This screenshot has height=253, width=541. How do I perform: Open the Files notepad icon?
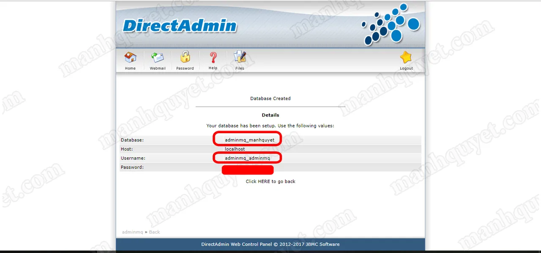(240, 57)
